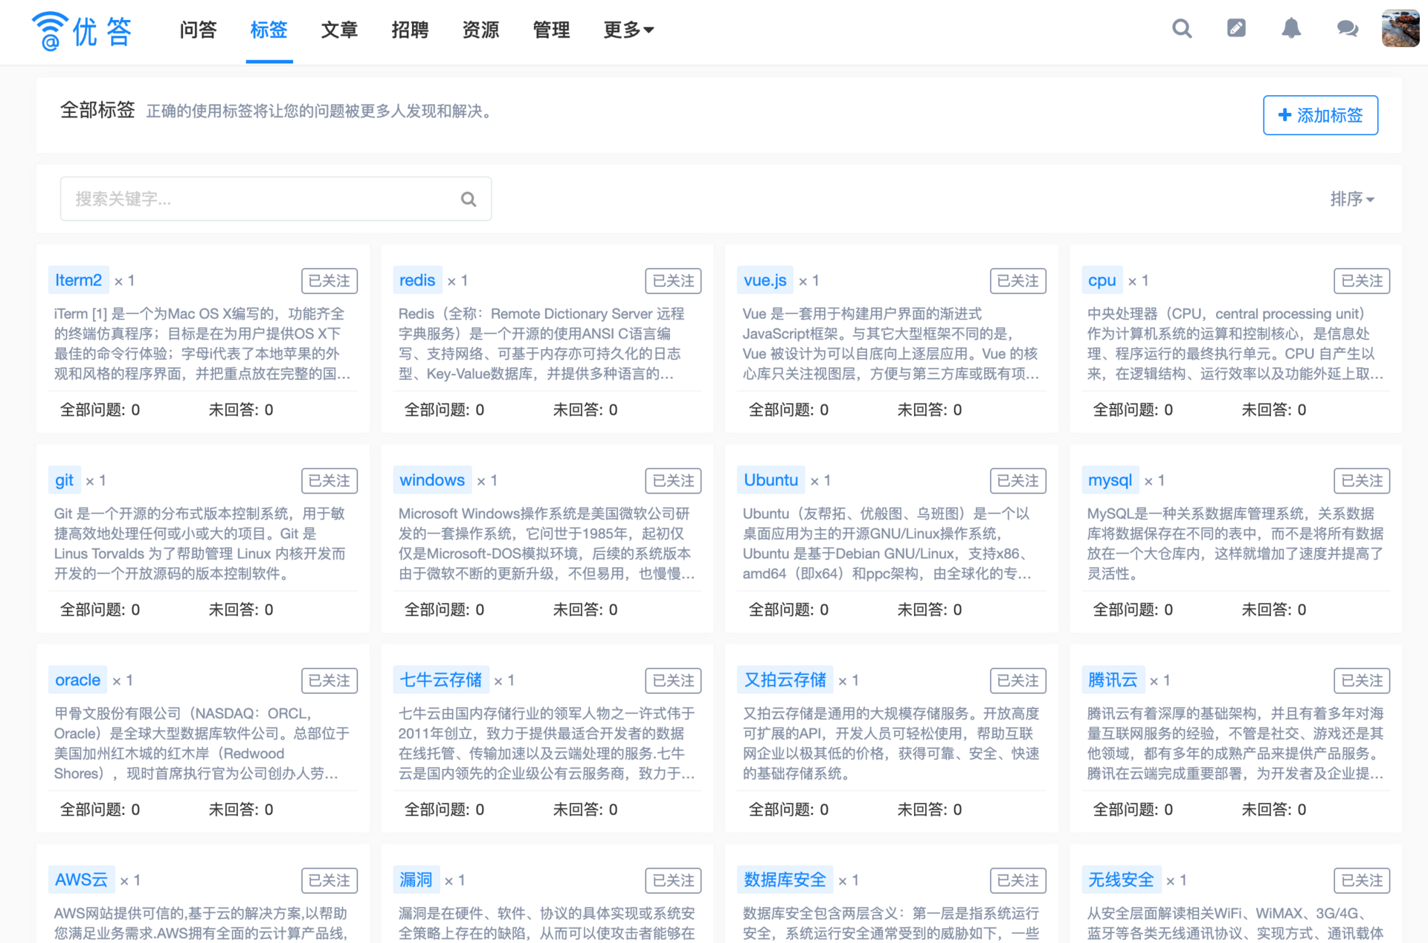1428x943 pixels.
Task: Click the 全部标签 heading
Action: [x=97, y=110]
